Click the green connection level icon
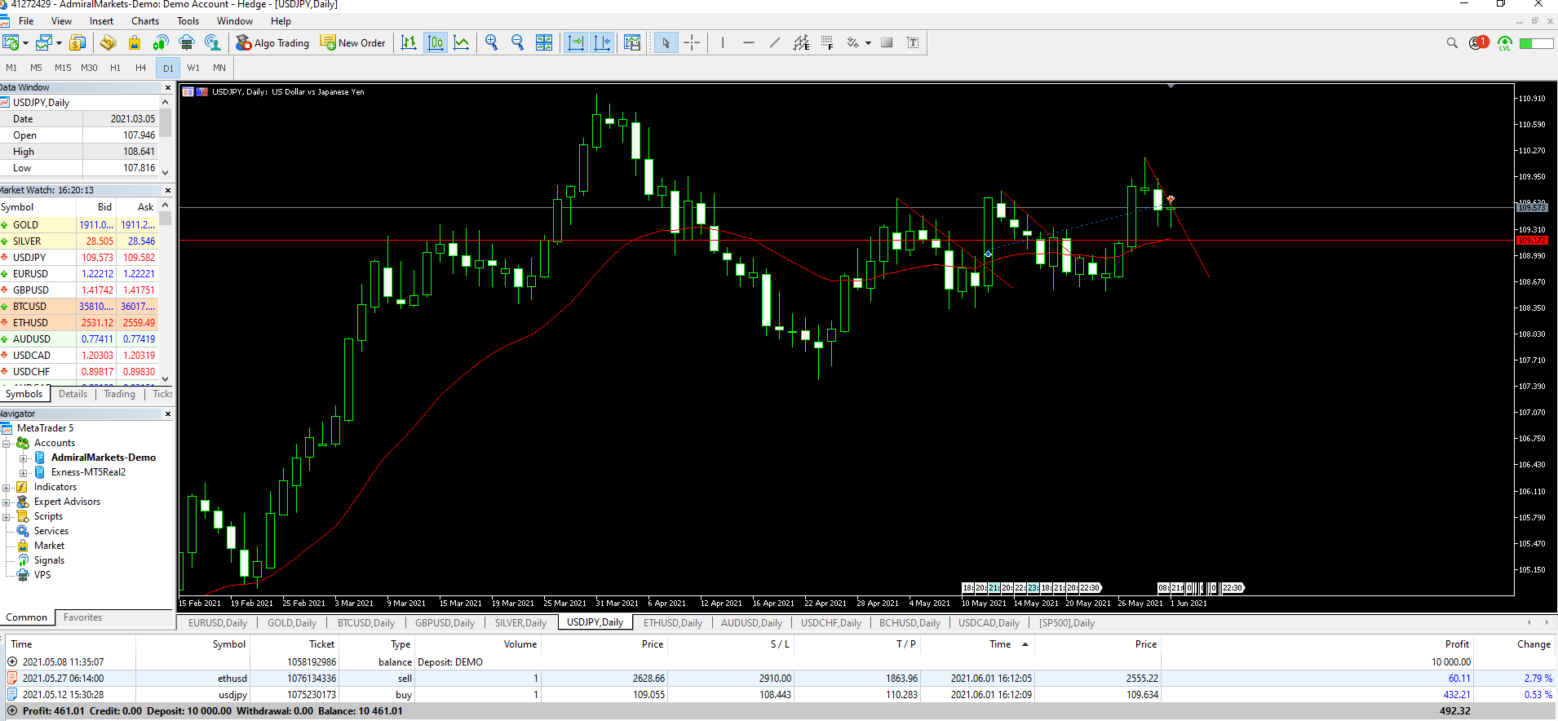 tap(1505, 42)
